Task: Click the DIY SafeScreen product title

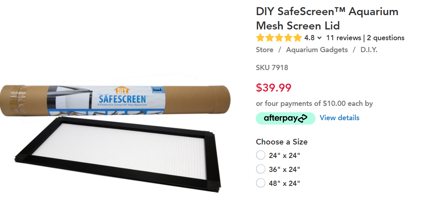Action: pos(327,19)
